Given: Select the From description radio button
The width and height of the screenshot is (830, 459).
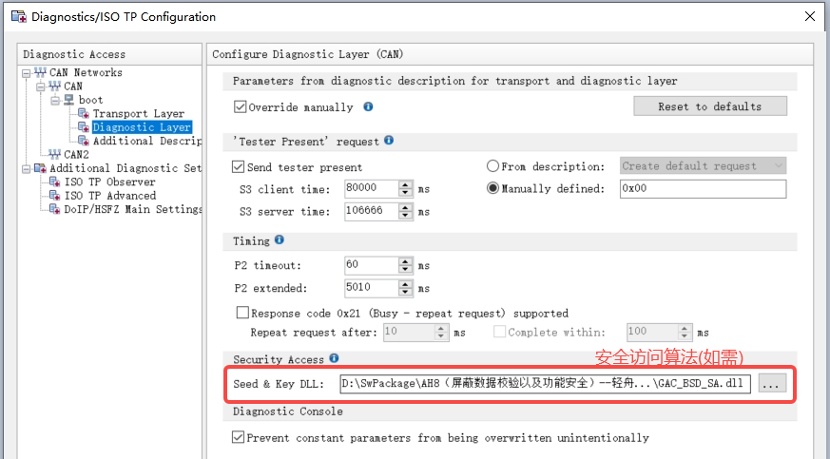Looking at the screenshot, I should pyautogui.click(x=492, y=166).
